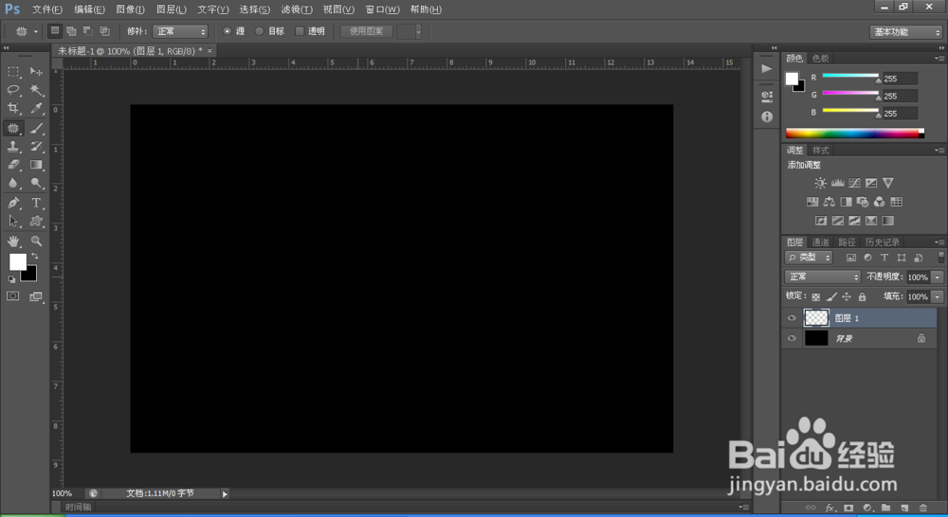Toggle lock transparent pixels
Image resolution: width=948 pixels, height=517 pixels.
coord(815,296)
